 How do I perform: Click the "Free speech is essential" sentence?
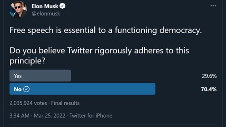[106, 30]
